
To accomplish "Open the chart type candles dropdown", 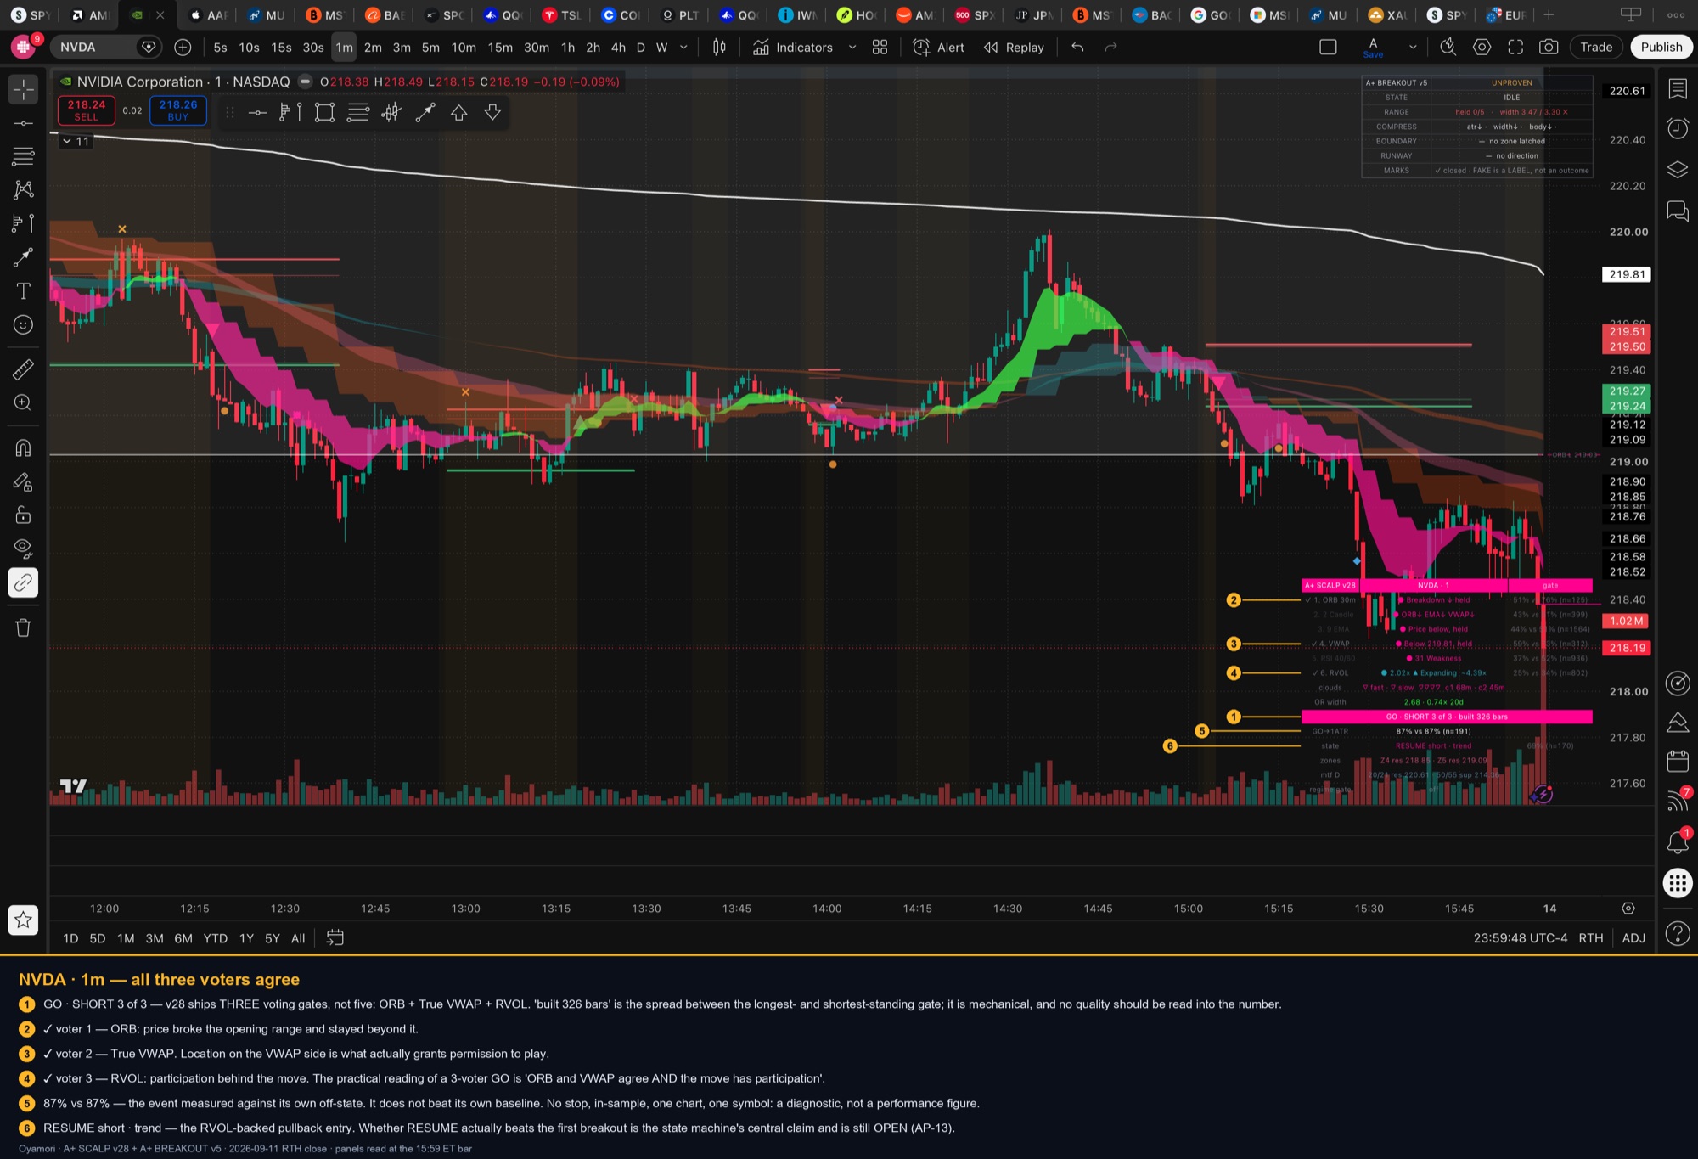I will coord(719,48).
